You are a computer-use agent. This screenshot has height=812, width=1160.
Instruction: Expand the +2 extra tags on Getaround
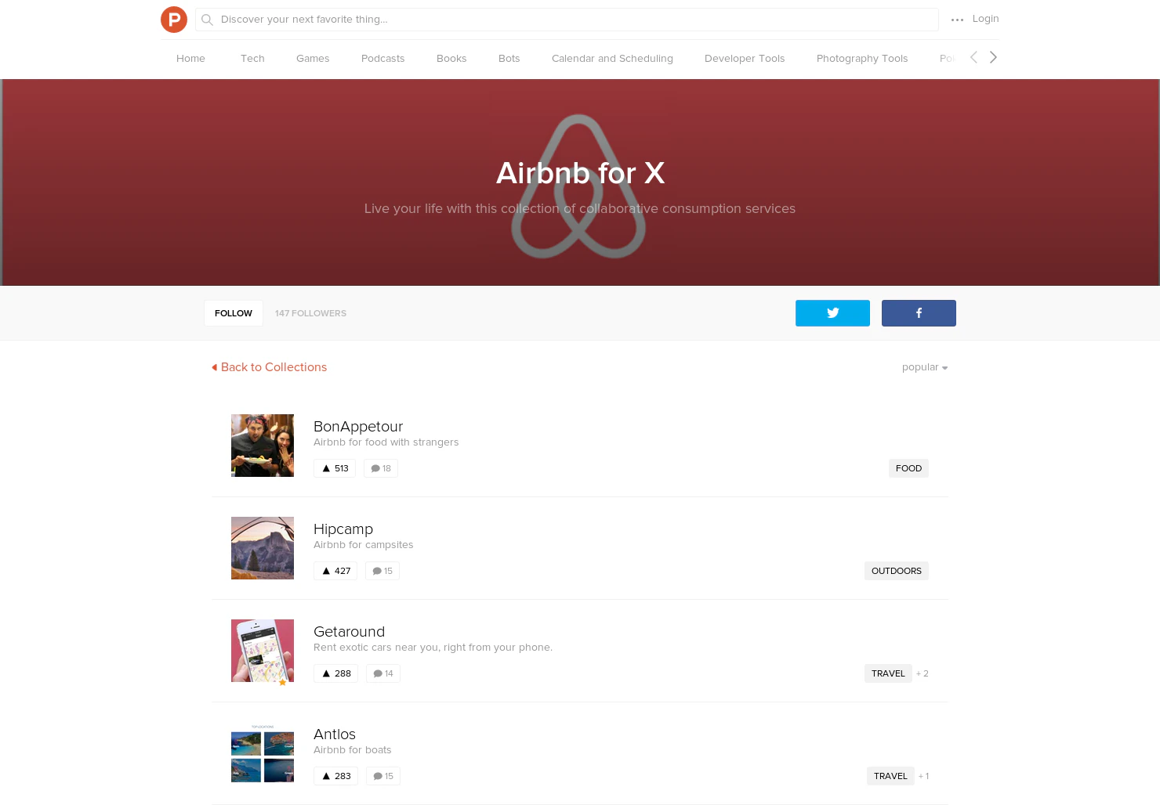tap(923, 673)
